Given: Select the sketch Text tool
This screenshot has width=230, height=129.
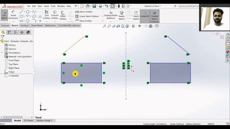Looking at the screenshot, I should 40,16.
